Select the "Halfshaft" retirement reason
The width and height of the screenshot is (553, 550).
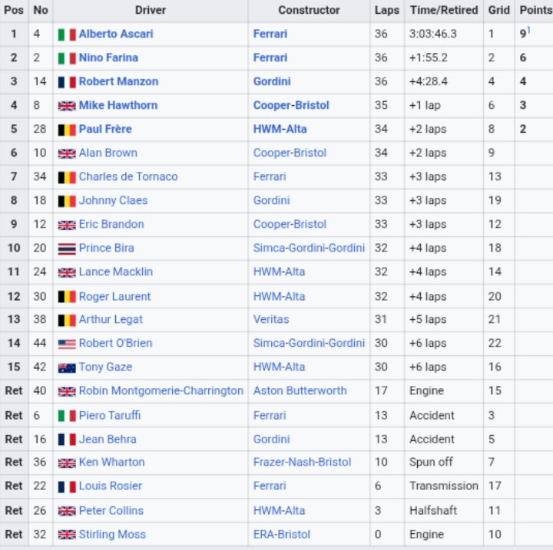[x=433, y=510]
